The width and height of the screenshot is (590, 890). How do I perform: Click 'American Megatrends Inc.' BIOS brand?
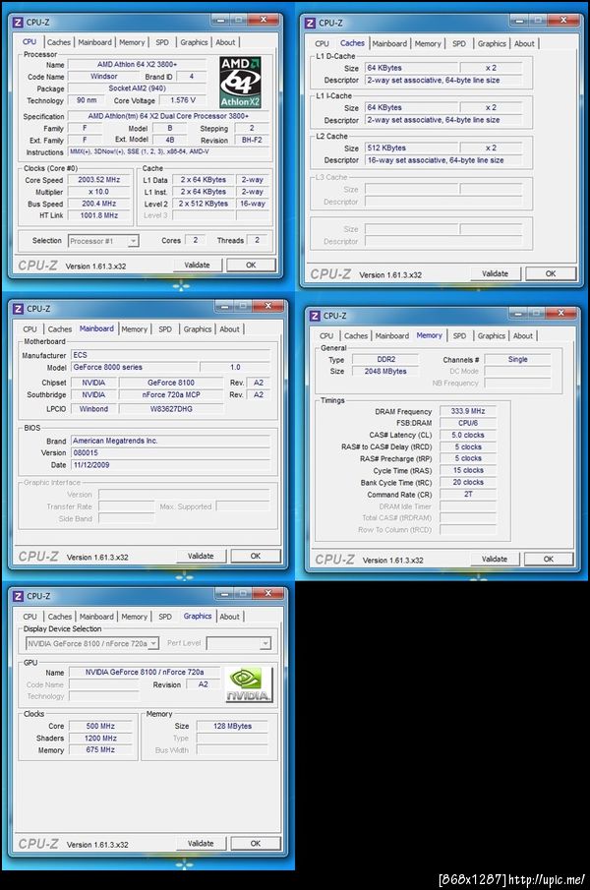pyautogui.click(x=170, y=441)
